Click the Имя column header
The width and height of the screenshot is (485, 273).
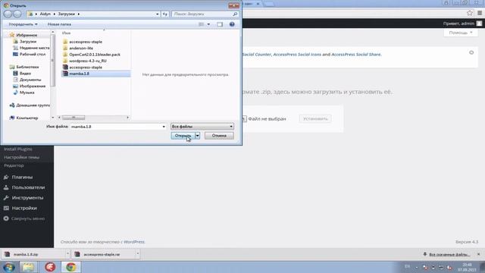[x=66, y=33]
